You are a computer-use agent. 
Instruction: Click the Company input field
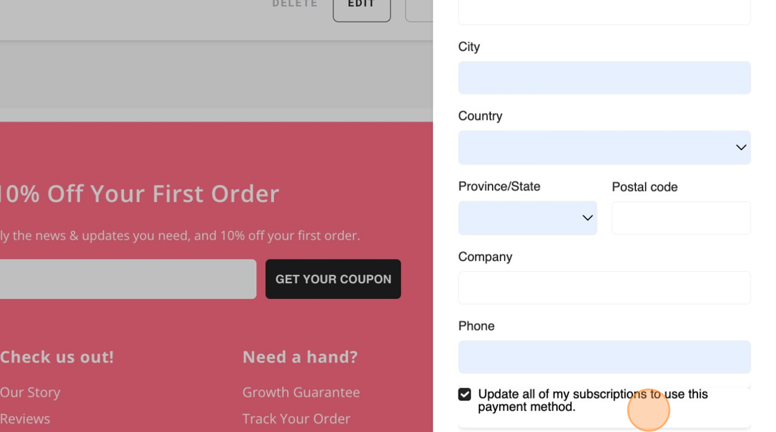(x=604, y=288)
